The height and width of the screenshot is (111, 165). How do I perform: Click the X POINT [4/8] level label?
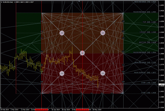click(148, 32)
